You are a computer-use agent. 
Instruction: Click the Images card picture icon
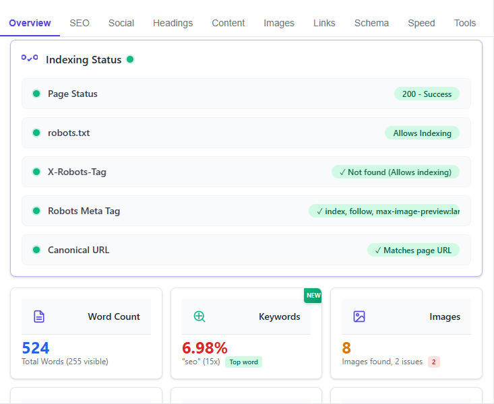tap(359, 316)
